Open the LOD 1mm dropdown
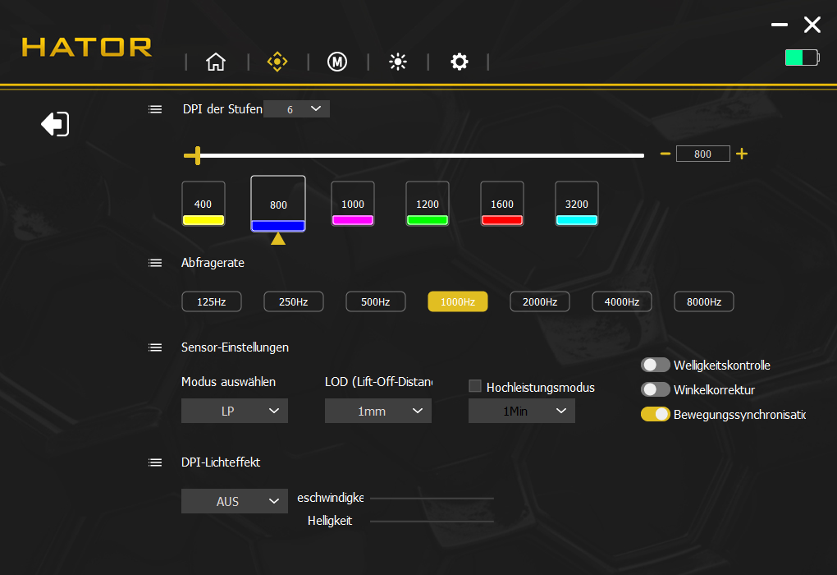The width and height of the screenshot is (837, 575). (378, 411)
